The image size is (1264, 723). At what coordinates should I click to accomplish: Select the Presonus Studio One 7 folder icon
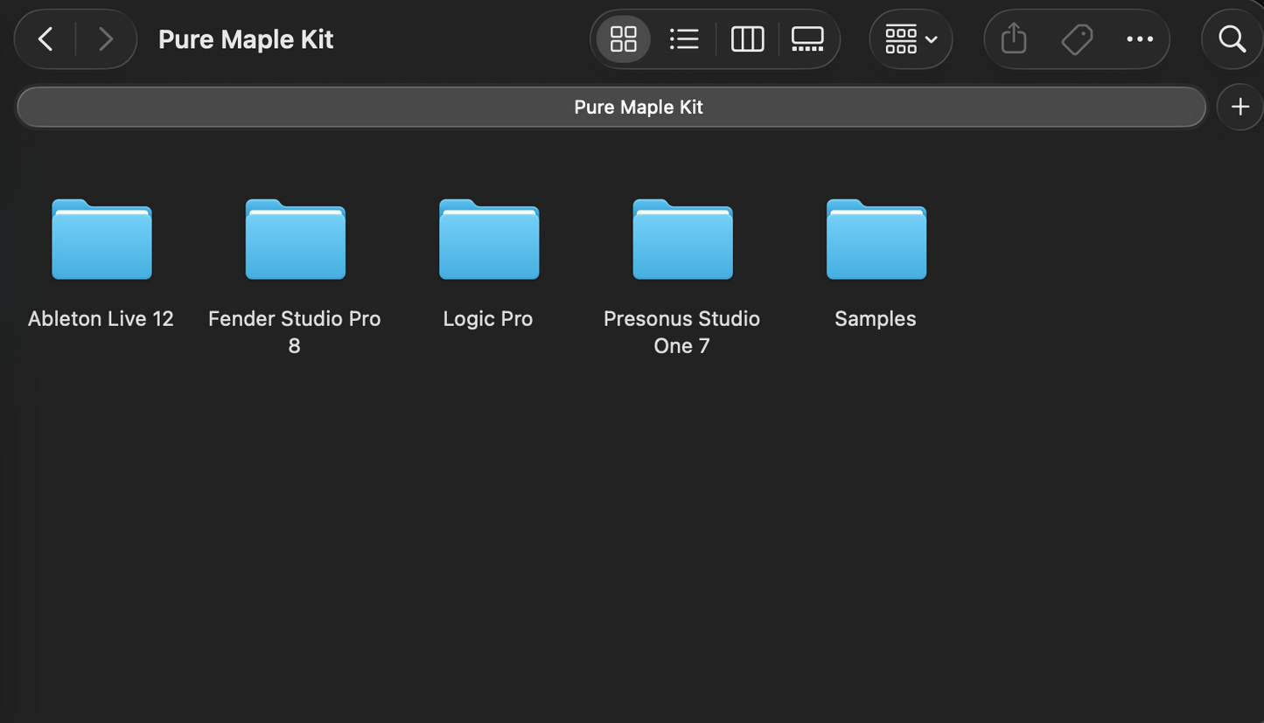[x=682, y=240]
